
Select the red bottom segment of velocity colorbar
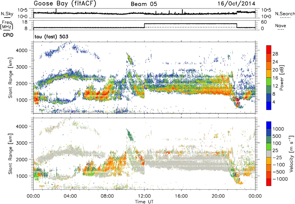269,182
